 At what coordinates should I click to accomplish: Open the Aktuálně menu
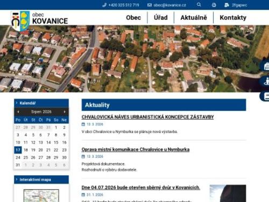[x=194, y=18]
